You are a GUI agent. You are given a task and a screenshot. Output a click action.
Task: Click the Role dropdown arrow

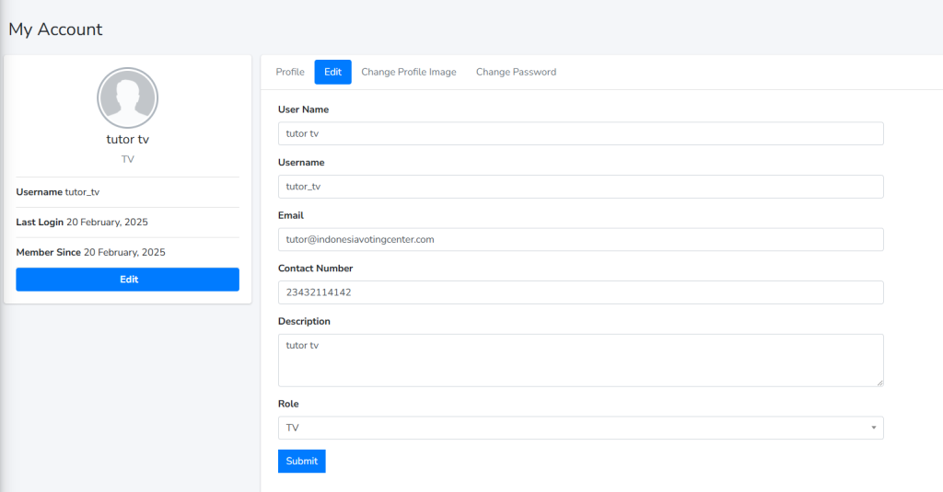click(x=873, y=428)
